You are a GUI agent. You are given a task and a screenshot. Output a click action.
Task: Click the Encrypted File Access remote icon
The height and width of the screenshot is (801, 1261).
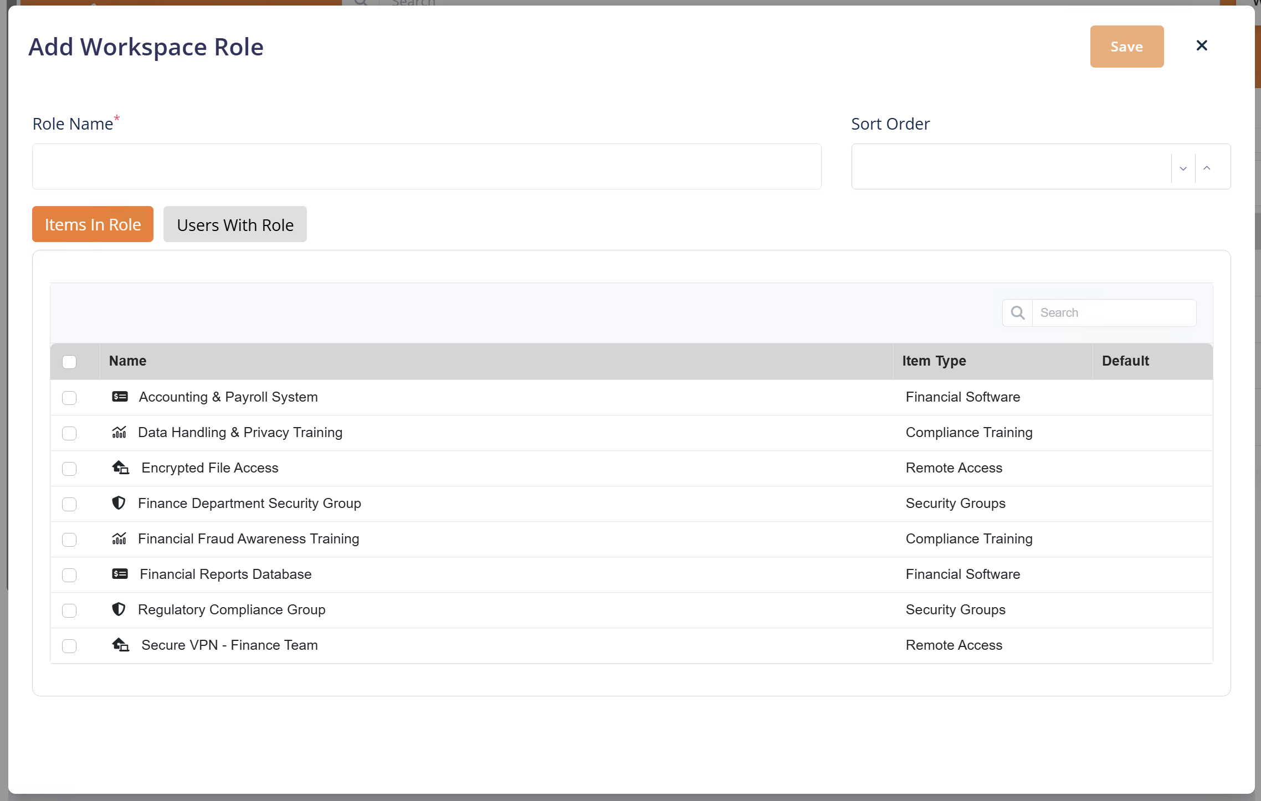[x=120, y=468]
